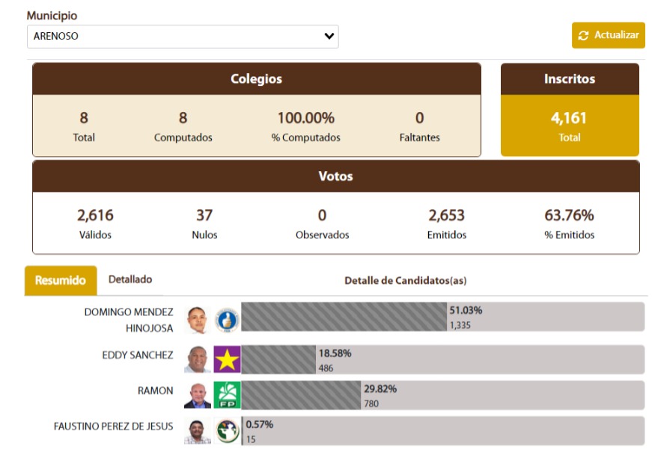This screenshot has width=652, height=449.
Task: Open the Municipio dropdown showing ARENOSO
Action: pyautogui.click(x=182, y=36)
